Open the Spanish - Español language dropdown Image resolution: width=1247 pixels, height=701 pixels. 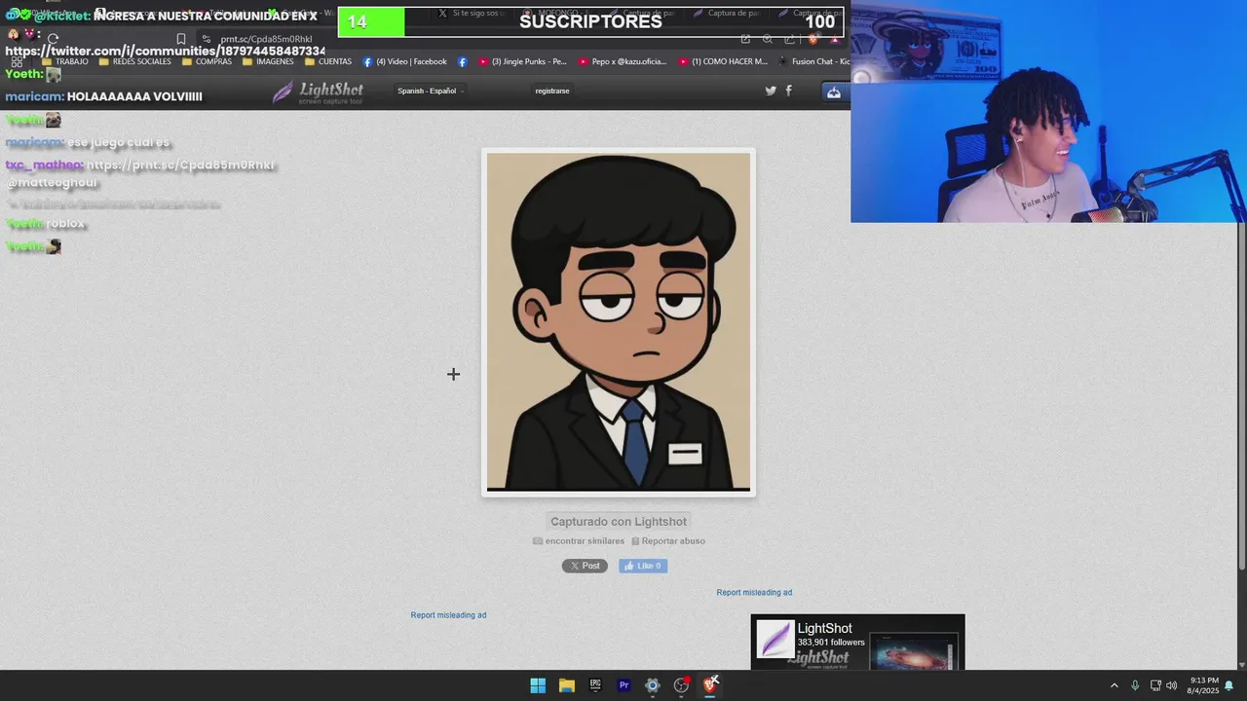[430, 91]
